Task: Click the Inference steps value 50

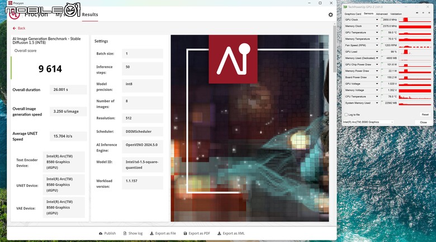Action: point(143,69)
